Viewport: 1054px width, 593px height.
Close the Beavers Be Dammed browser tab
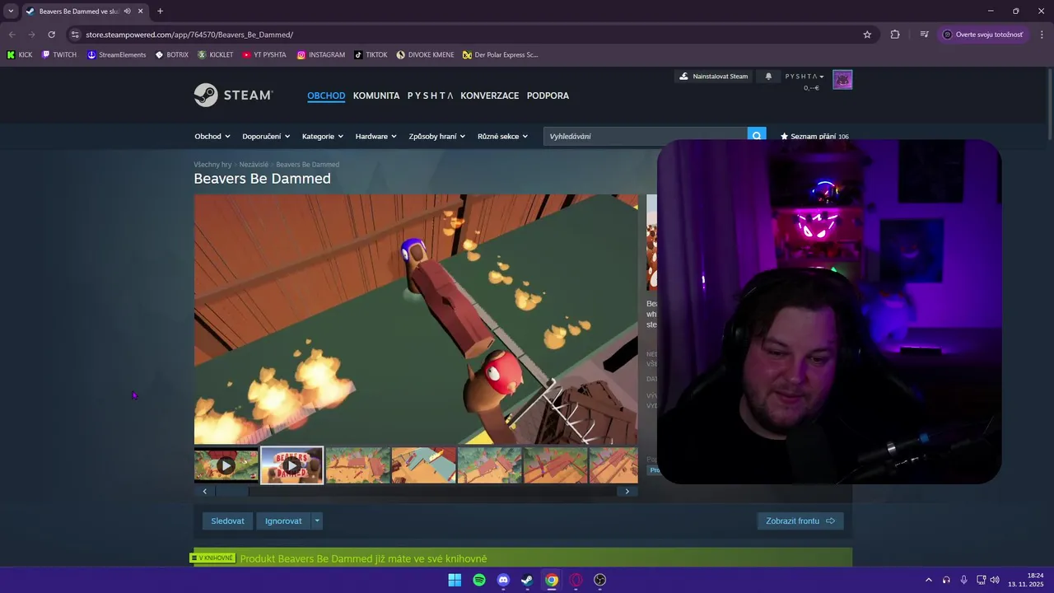coord(141,12)
